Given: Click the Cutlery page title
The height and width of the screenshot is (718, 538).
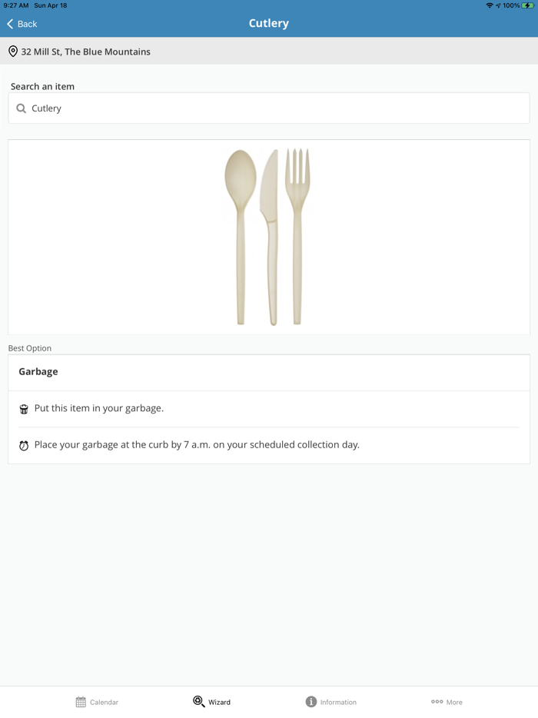Looking at the screenshot, I should coord(269,23).
